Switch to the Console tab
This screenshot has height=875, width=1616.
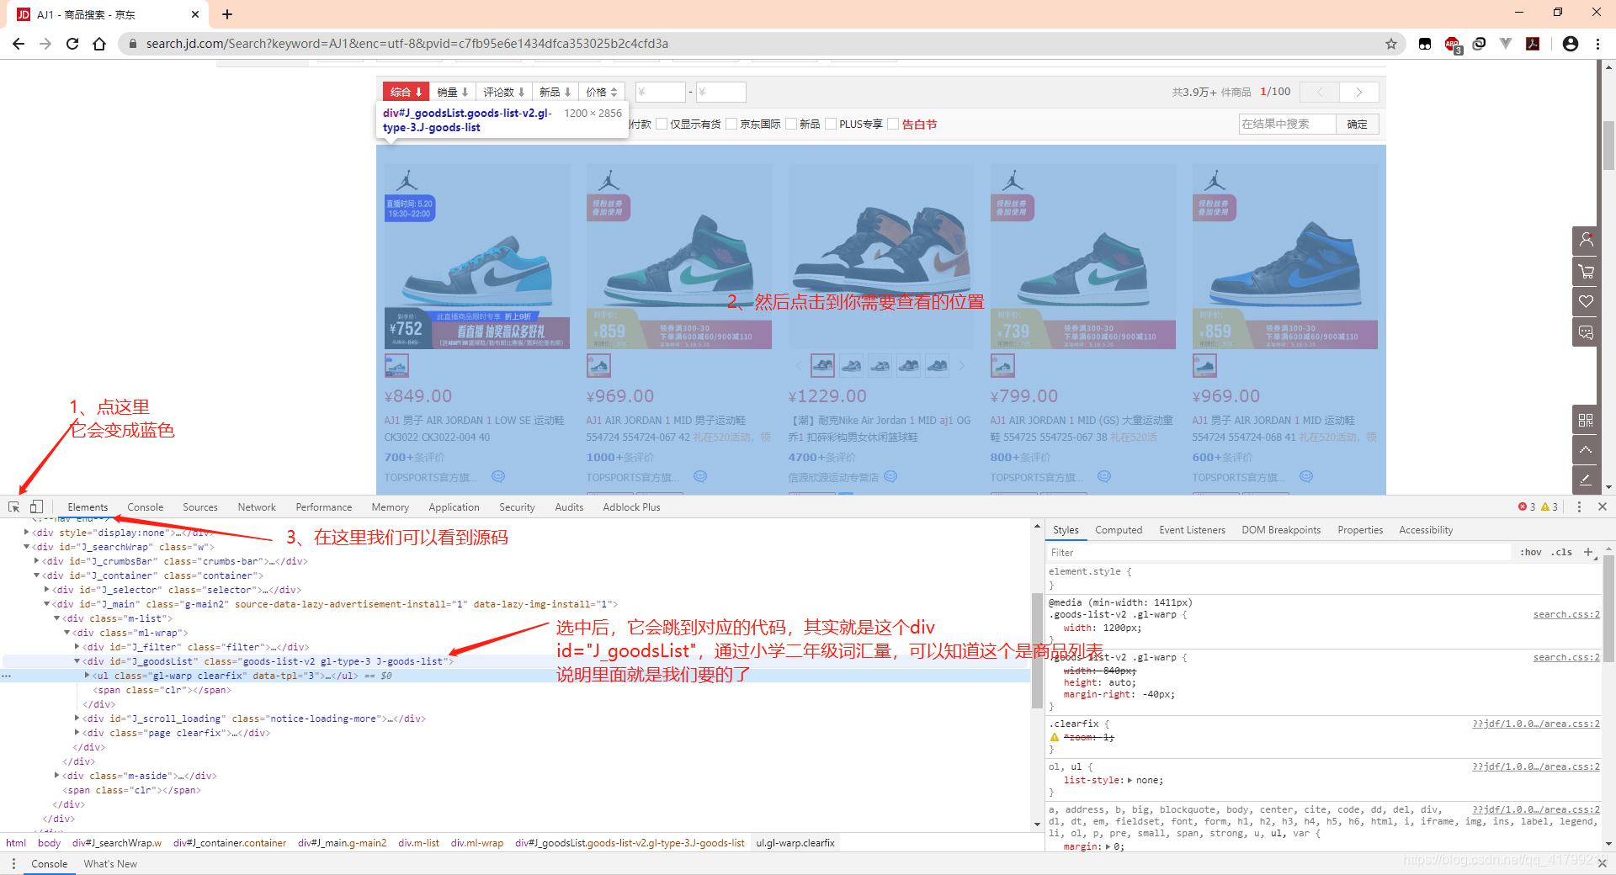coord(146,507)
